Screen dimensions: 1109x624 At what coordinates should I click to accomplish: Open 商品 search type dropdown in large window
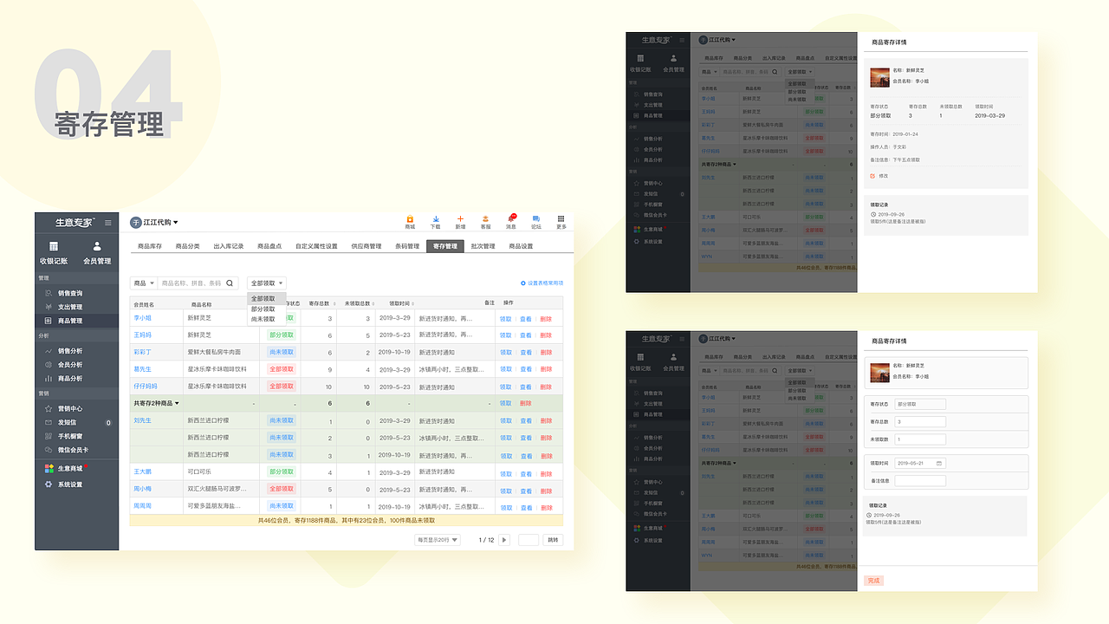[144, 283]
